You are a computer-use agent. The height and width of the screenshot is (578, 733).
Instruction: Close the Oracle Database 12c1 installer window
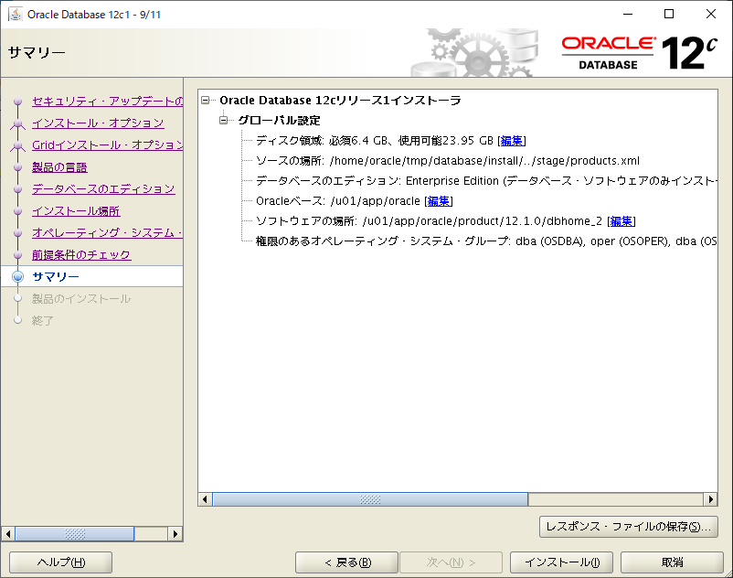click(x=710, y=14)
